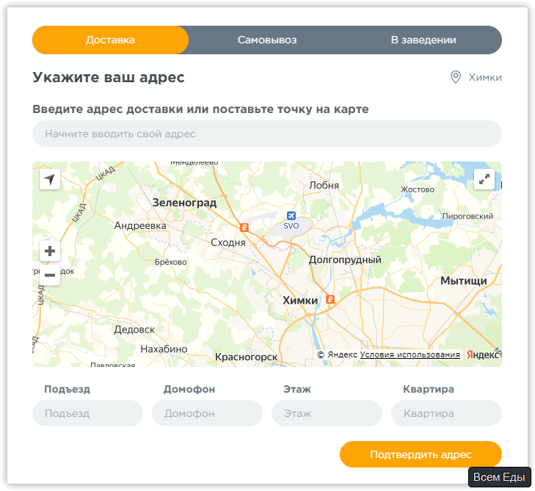Image resolution: width=535 pixels, height=491 pixels.
Task: Click the Брёхово label on the map
Action: point(170,262)
